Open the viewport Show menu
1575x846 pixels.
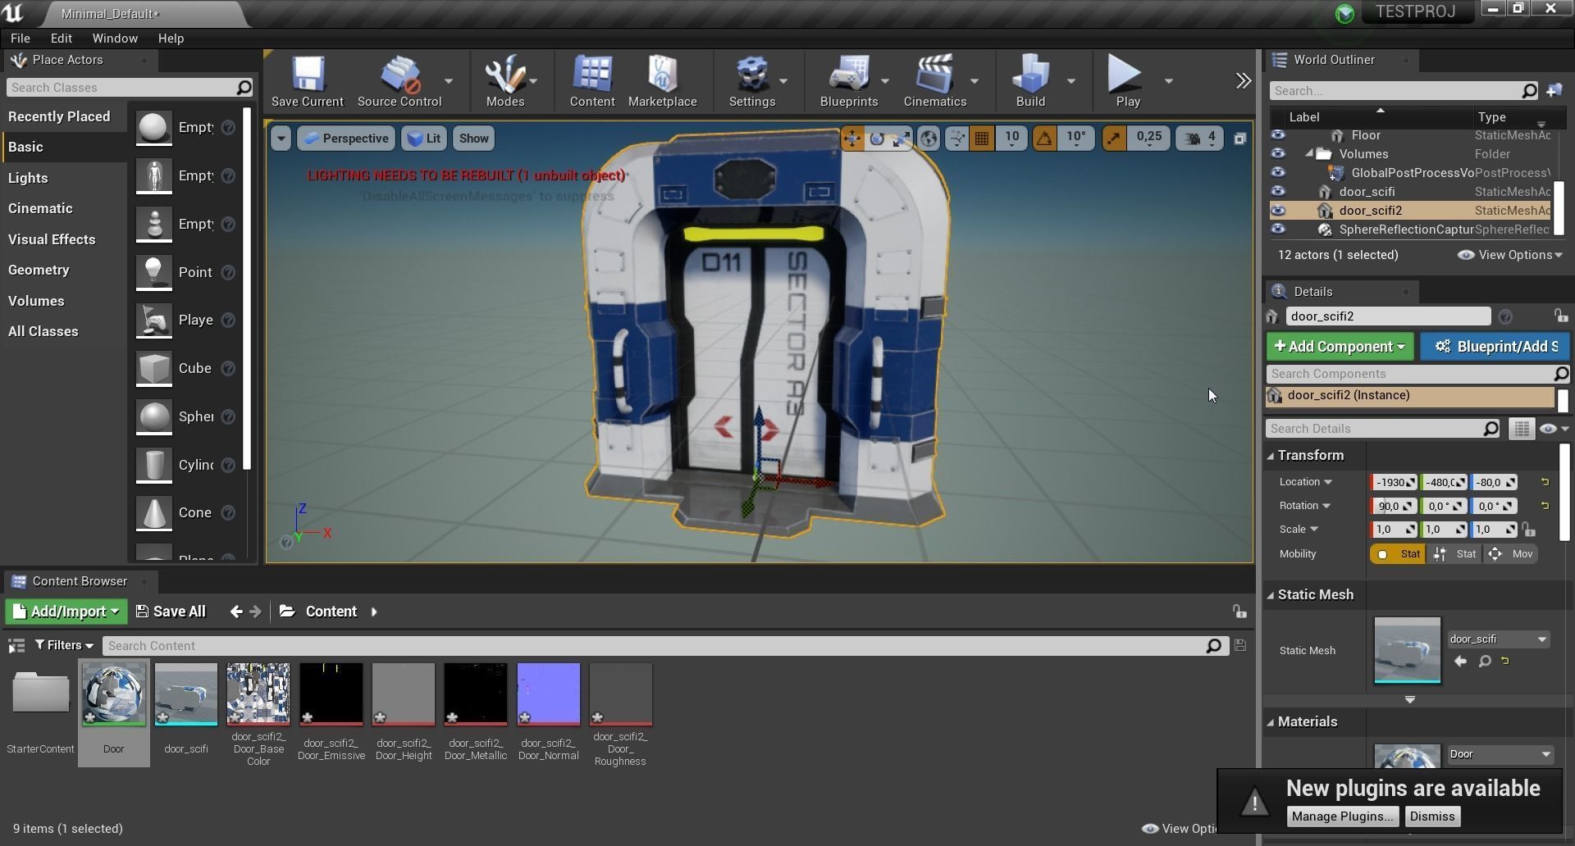tap(473, 139)
